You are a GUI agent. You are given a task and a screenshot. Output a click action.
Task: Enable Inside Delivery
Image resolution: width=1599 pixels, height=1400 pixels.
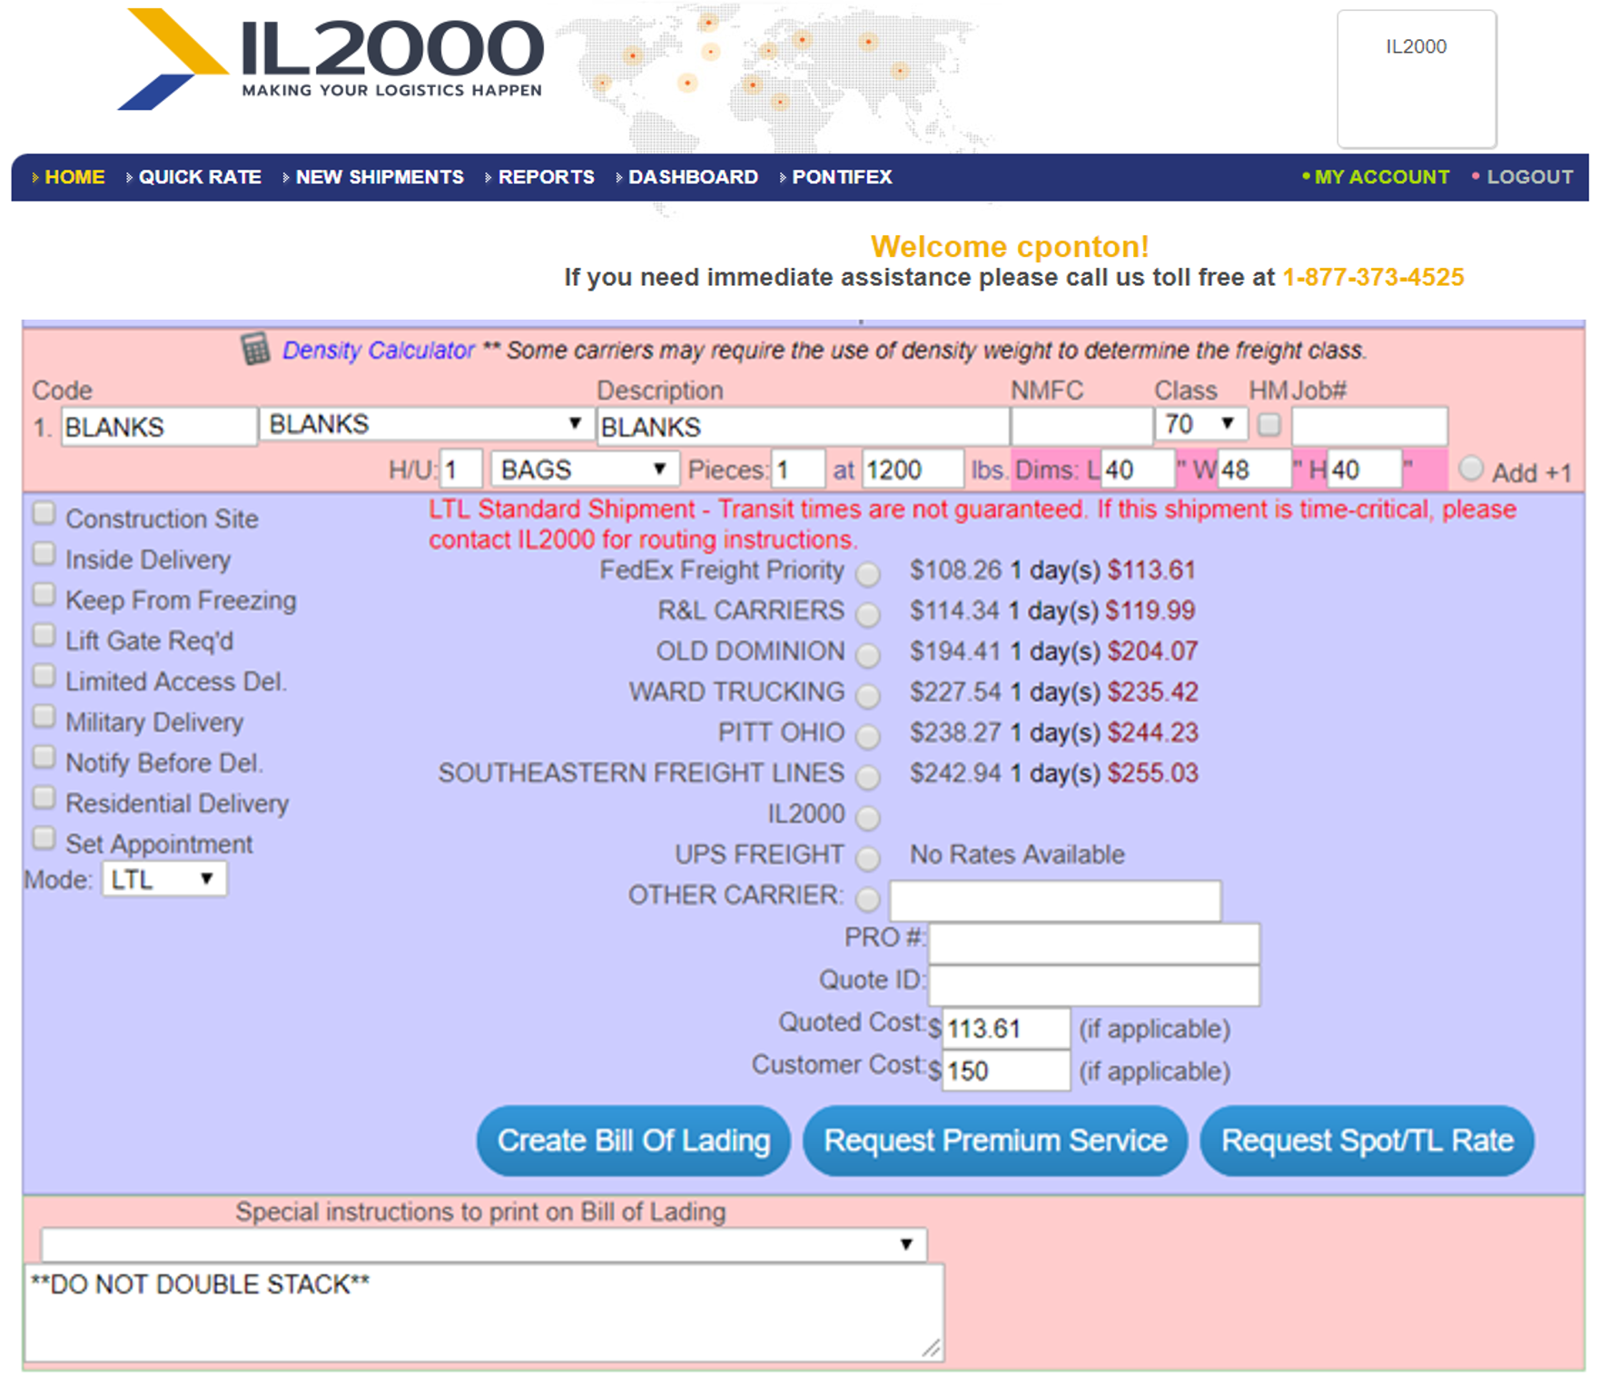point(44,554)
